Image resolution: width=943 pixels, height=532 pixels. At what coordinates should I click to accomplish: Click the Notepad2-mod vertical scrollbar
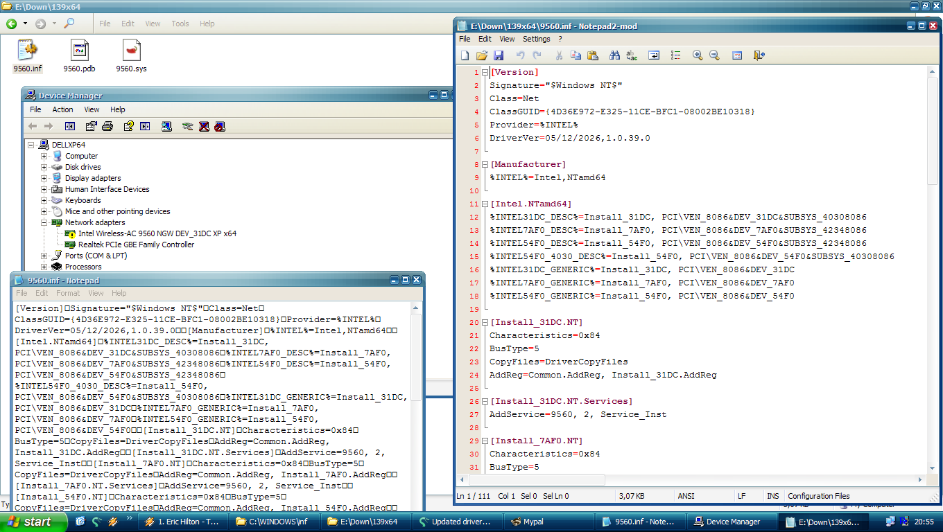click(x=933, y=269)
